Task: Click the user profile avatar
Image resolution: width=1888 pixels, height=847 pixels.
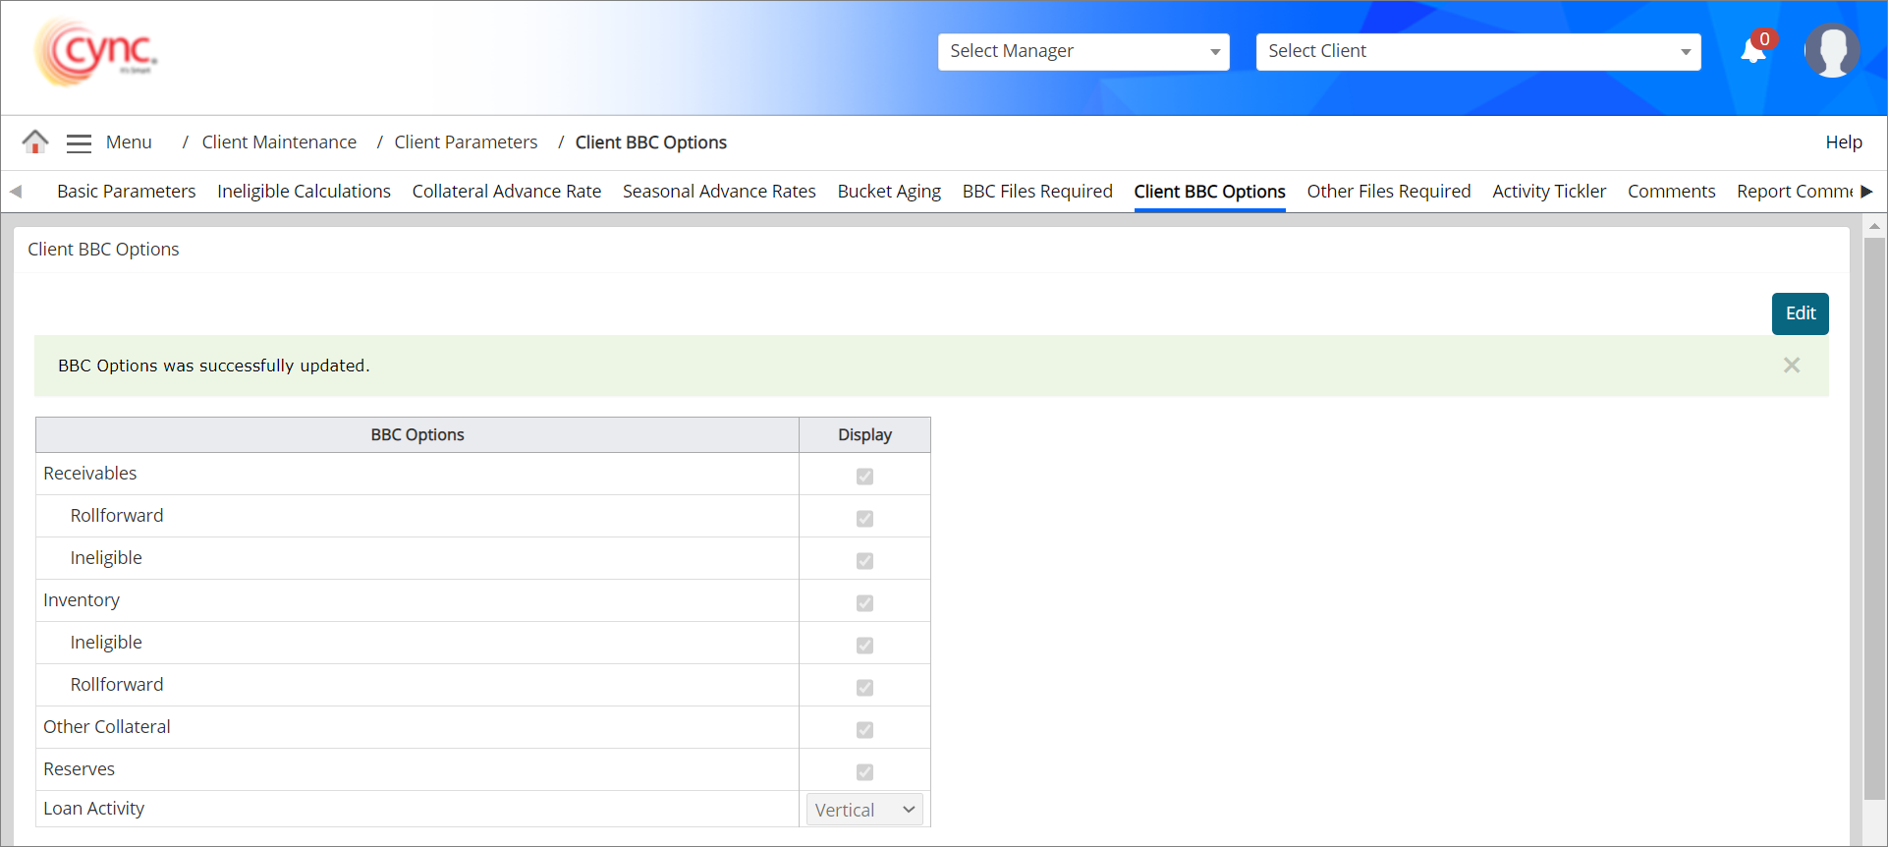Action: pyautogui.click(x=1832, y=51)
